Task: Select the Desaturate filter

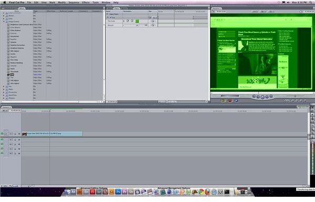Action: tap(15, 36)
